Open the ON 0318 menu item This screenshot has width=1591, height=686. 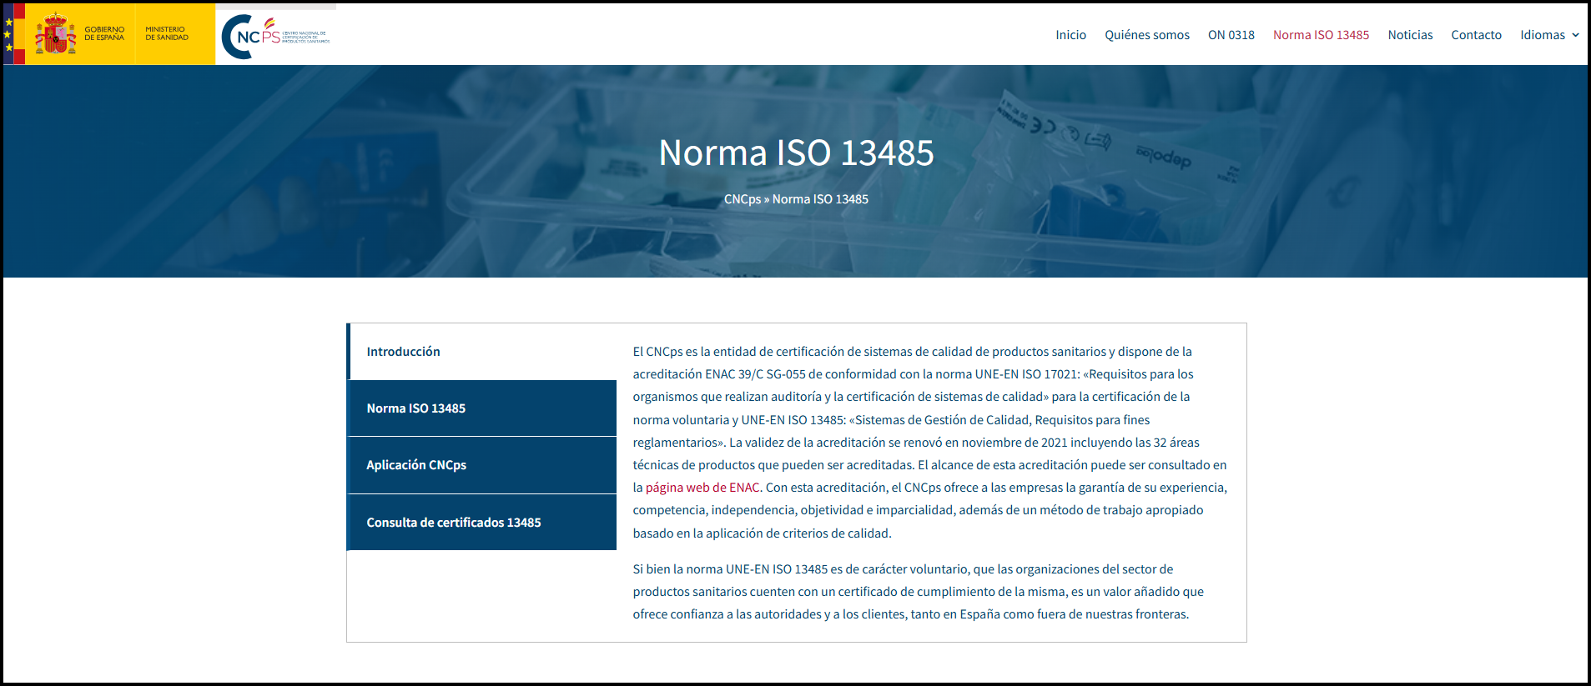pyautogui.click(x=1231, y=35)
